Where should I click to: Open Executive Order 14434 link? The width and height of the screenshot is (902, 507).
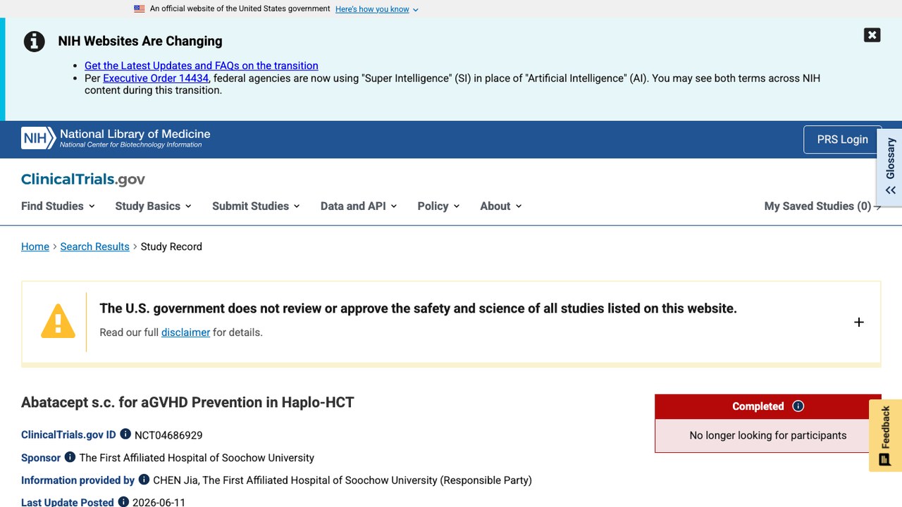tap(156, 78)
